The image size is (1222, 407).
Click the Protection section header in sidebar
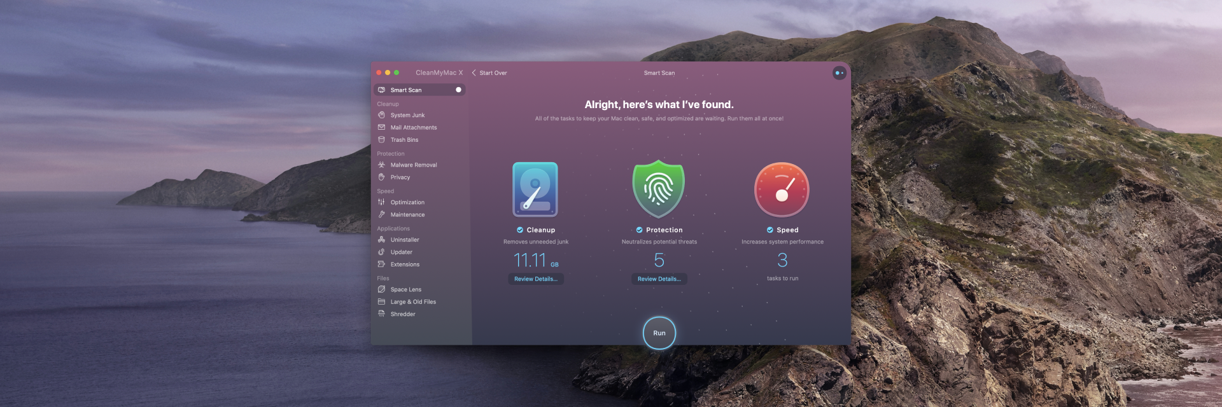pyautogui.click(x=391, y=153)
